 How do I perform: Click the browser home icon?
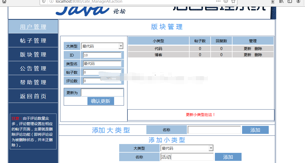click(x=4, y=2)
